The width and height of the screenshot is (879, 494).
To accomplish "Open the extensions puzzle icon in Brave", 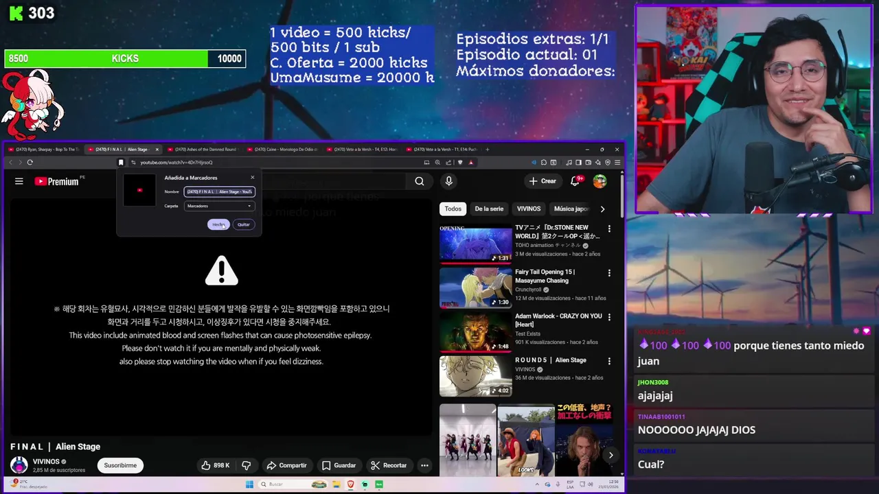I will point(544,163).
